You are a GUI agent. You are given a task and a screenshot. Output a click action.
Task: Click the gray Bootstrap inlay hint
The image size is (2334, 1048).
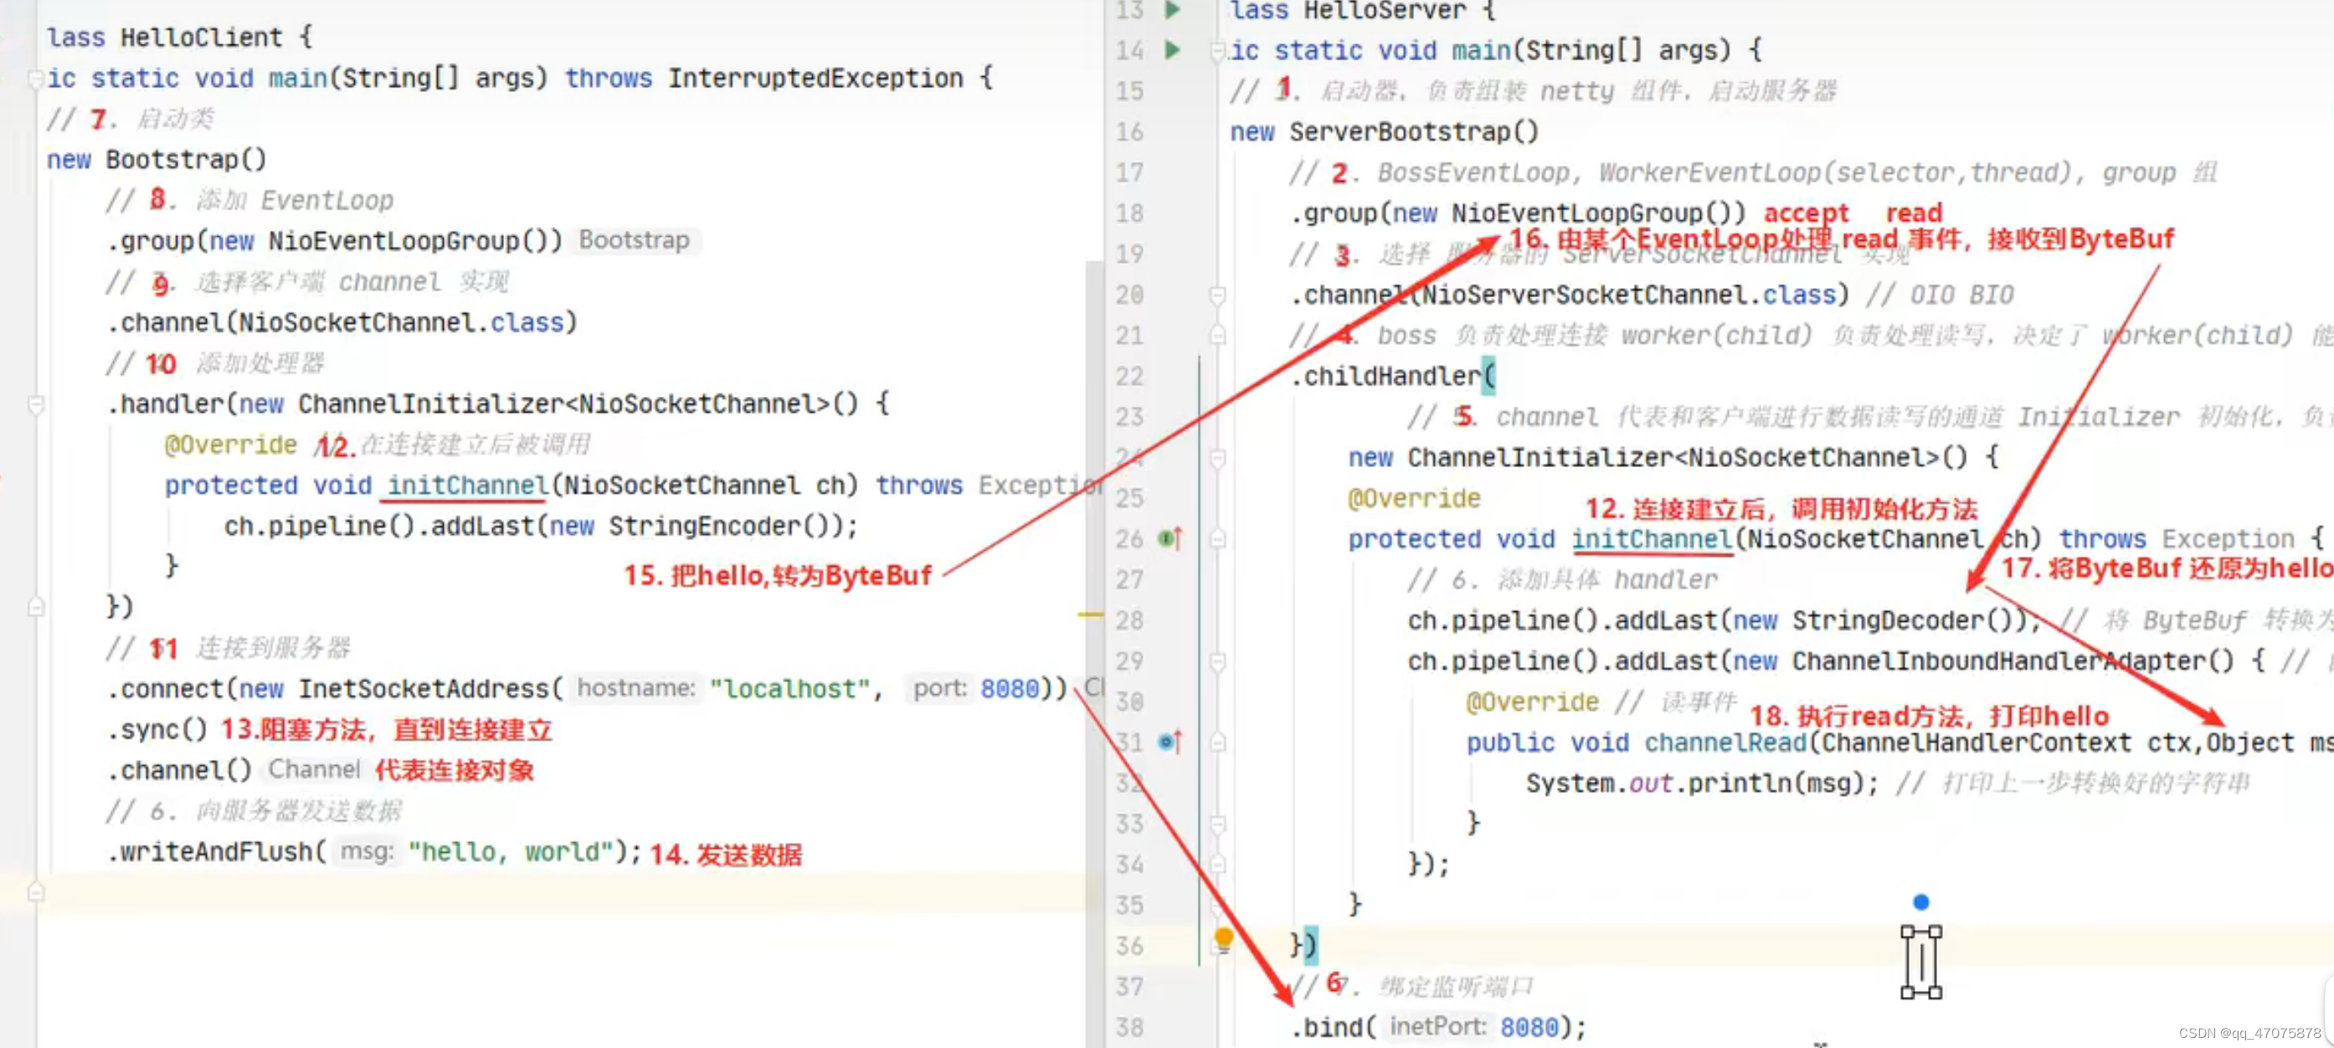coord(635,240)
